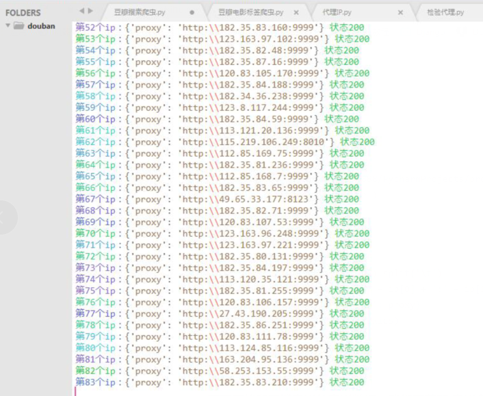This screenshot has height=396, width=483.
Task: Show previous image with left circle arrow
Action: click(x=6, y=217)
